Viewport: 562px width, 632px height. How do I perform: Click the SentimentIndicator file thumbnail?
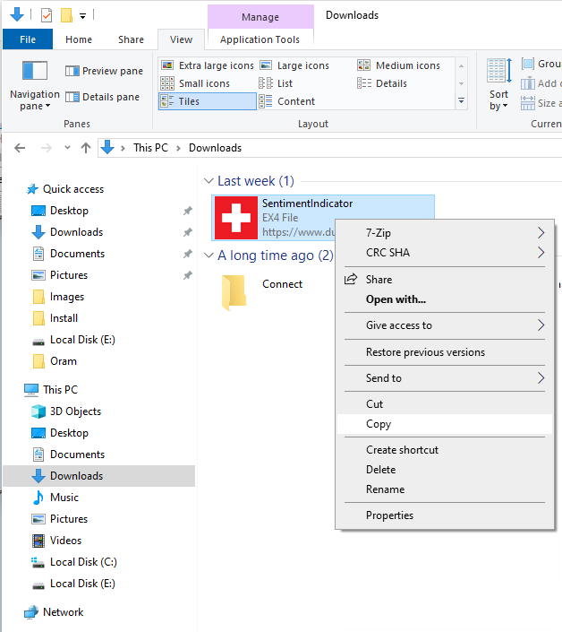236,218
